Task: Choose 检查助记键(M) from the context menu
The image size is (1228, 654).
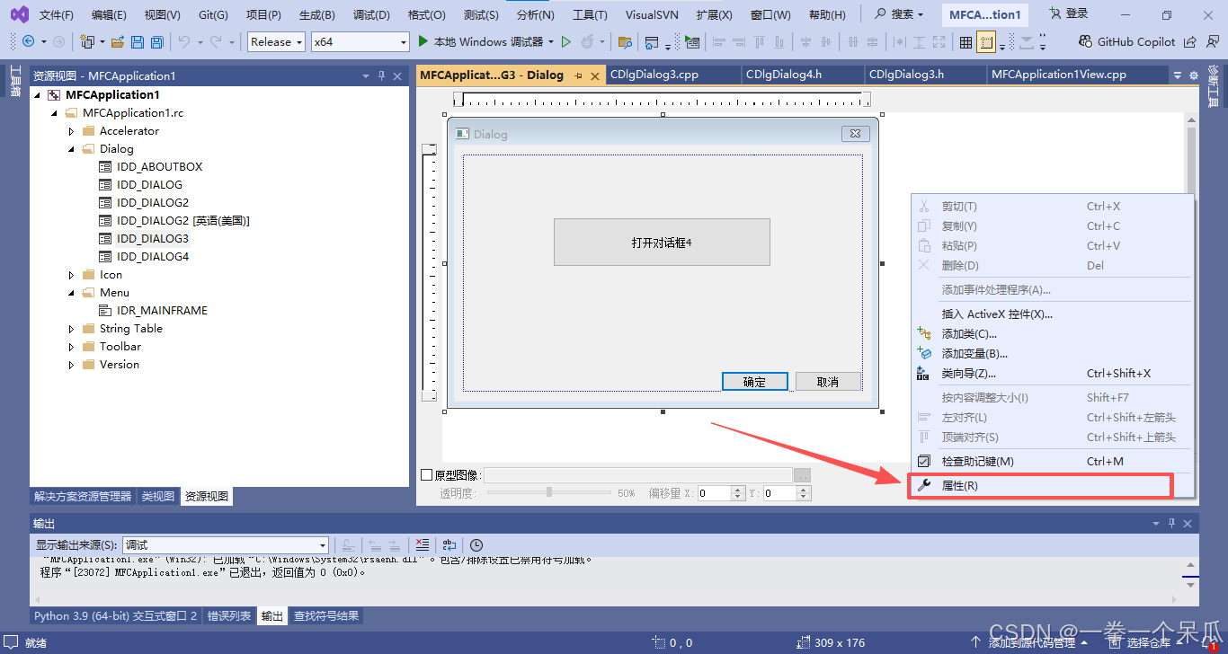Action: [1053, 462]
